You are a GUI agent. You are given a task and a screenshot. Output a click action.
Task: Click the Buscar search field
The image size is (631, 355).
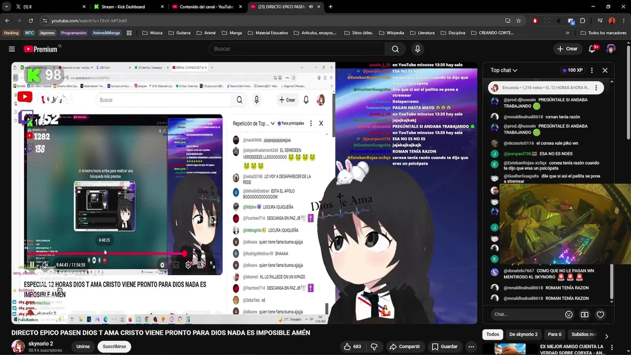click(297, 49)
